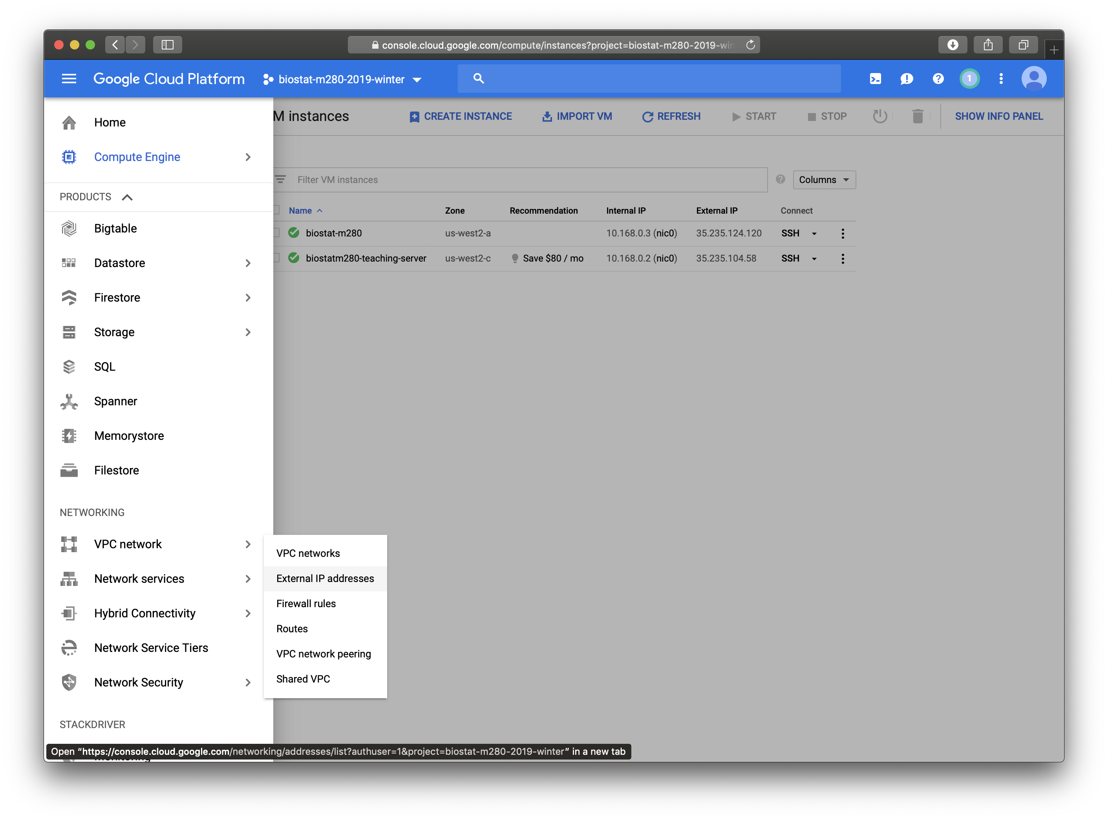Click the notifications bell badge icon

point(969,79)
